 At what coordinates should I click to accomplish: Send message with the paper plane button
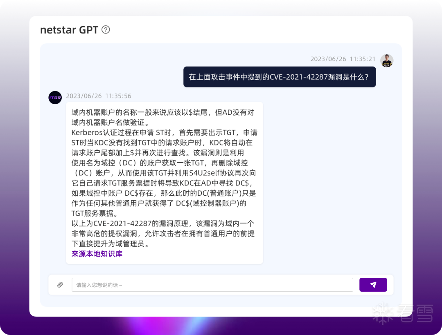point(373,285)
